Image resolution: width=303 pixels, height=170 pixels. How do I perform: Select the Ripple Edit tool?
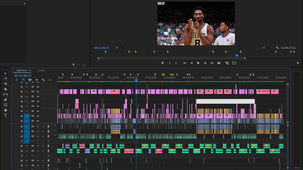coord(6,84)
